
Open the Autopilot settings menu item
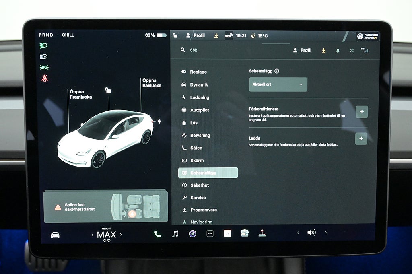[200, 110]
